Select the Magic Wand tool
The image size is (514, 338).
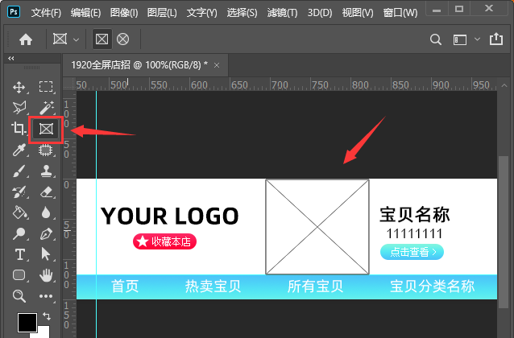[46, 107]
